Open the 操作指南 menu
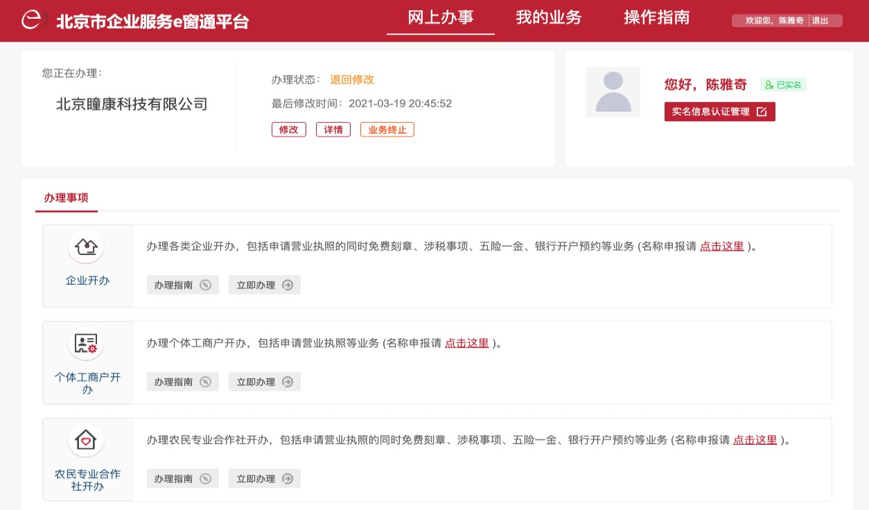 pos(656,18)
